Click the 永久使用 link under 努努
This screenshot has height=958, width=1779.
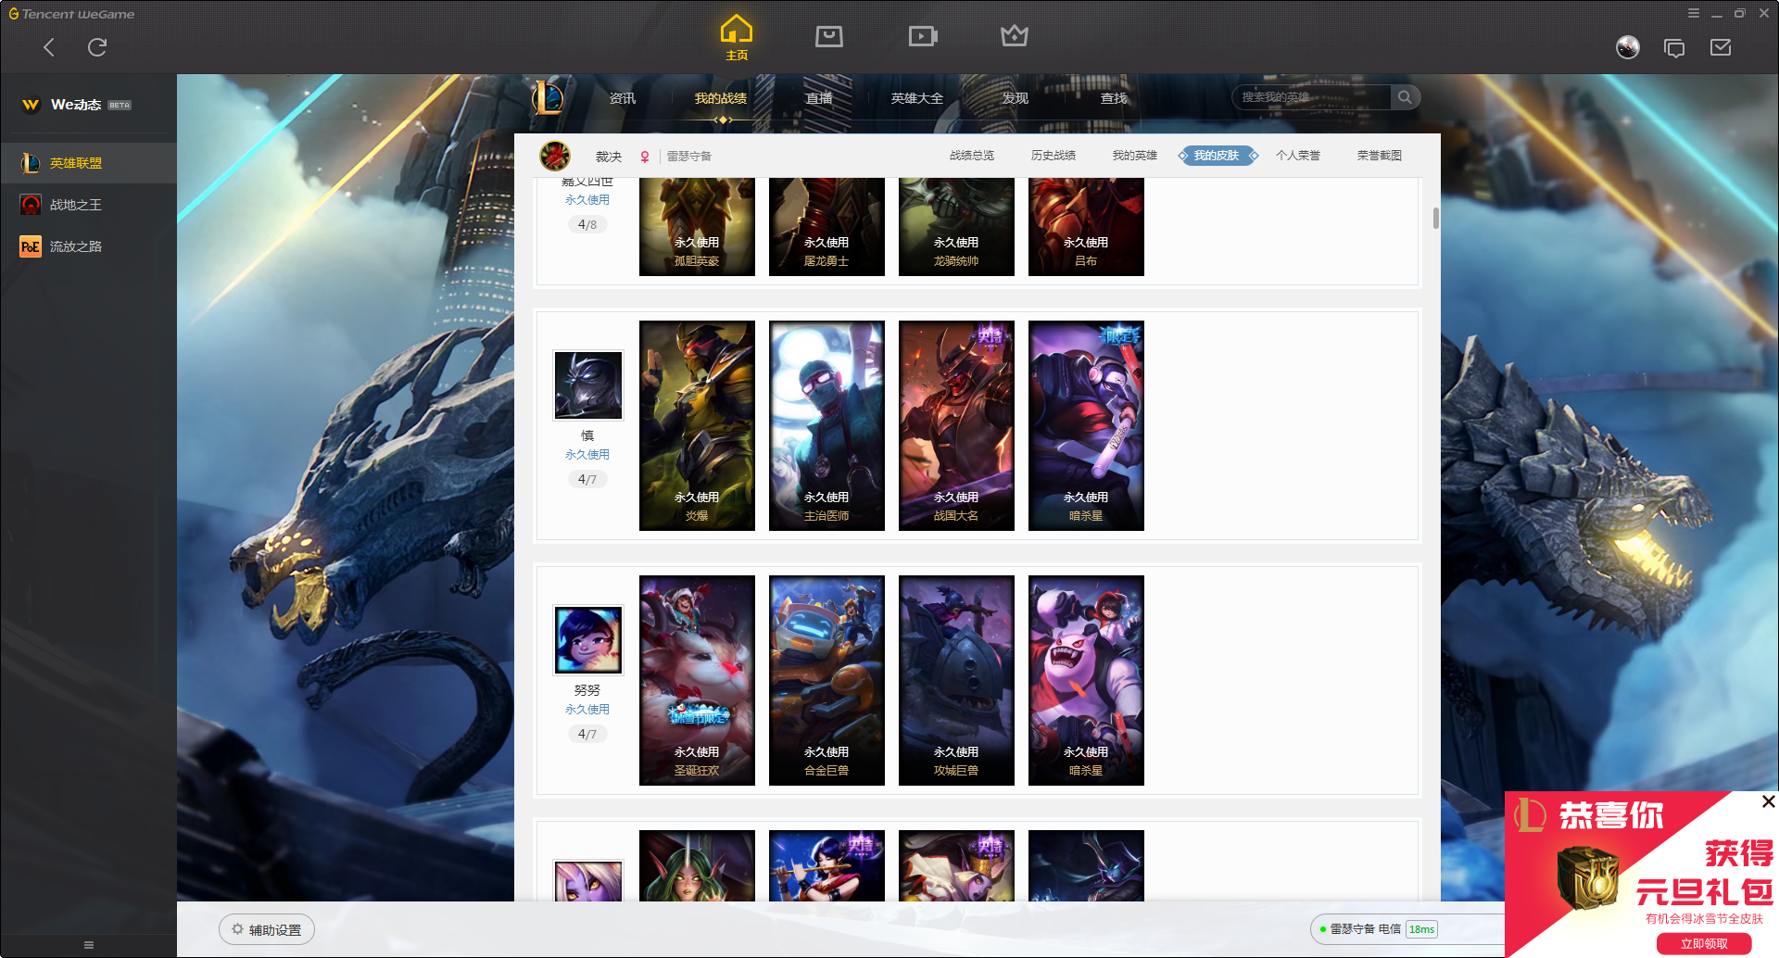[587, 710]
